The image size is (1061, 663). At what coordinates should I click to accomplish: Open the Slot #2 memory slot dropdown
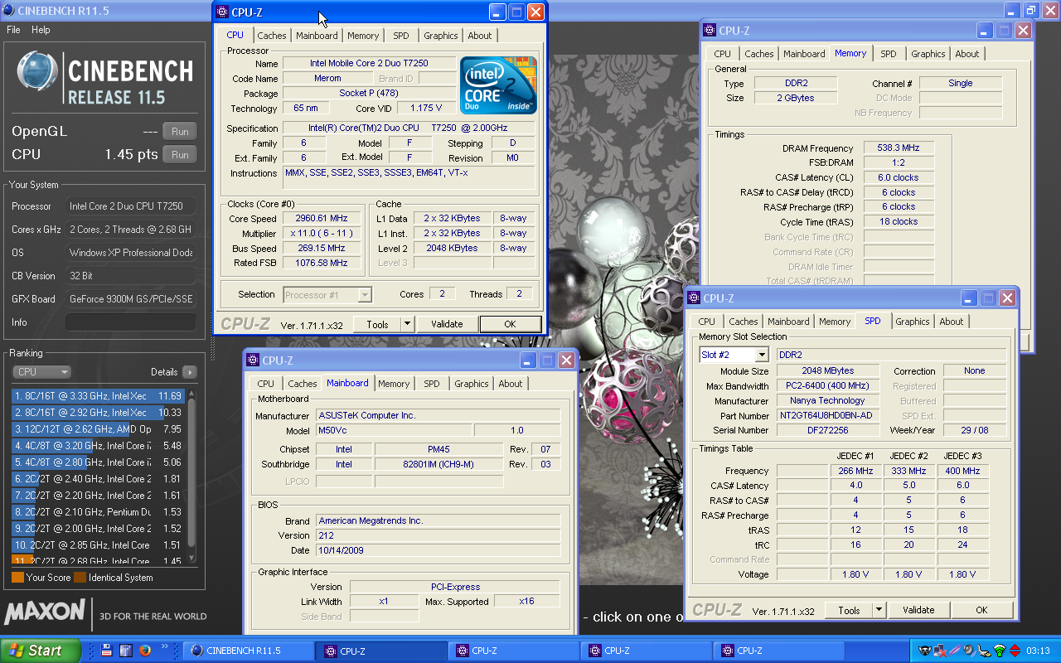pos(736,355)
